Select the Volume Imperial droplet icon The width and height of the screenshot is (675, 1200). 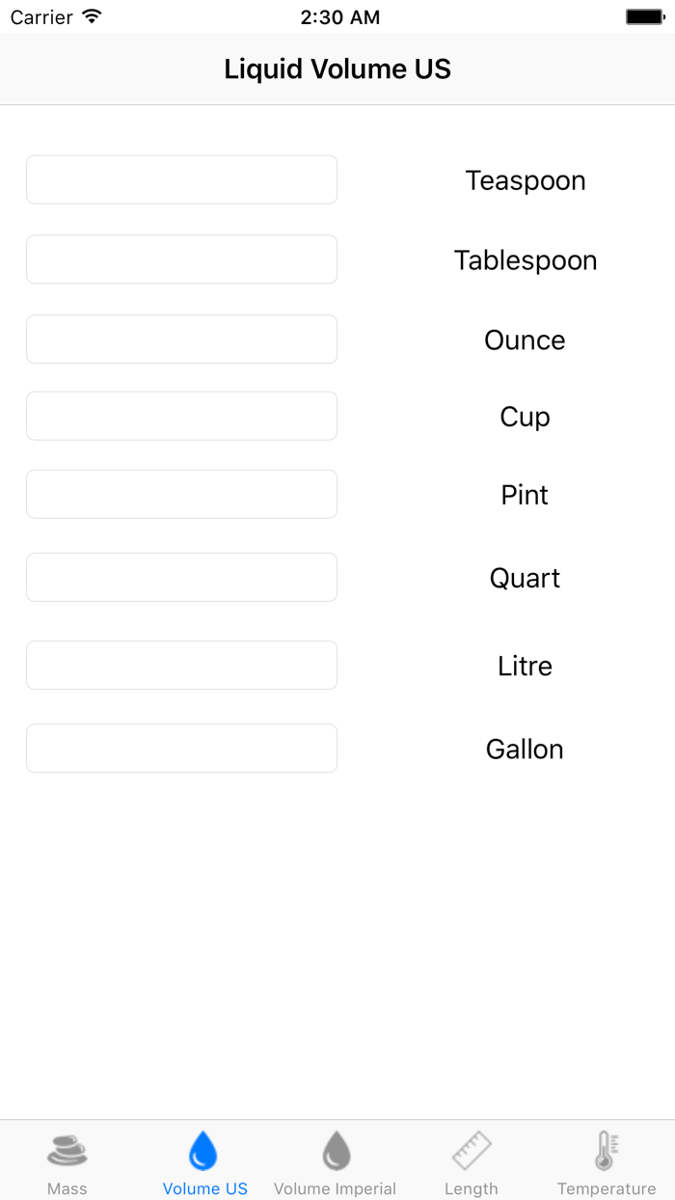tap(336, 1150)
